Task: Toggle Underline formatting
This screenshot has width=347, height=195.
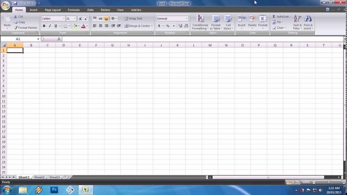Action: click(56, 26)
